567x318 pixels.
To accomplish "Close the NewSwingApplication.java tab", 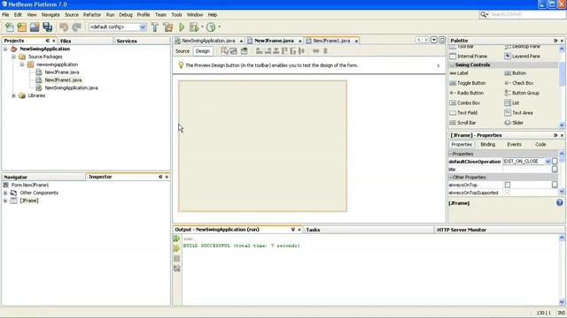I will click(241, 42).
